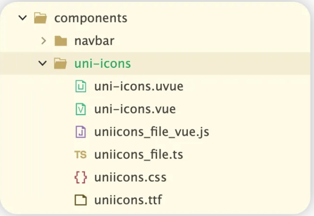Viewport: 314px width, 216px height.
Task: Click the blank file icon of uniicons.ttf
Action: point(81,200)
